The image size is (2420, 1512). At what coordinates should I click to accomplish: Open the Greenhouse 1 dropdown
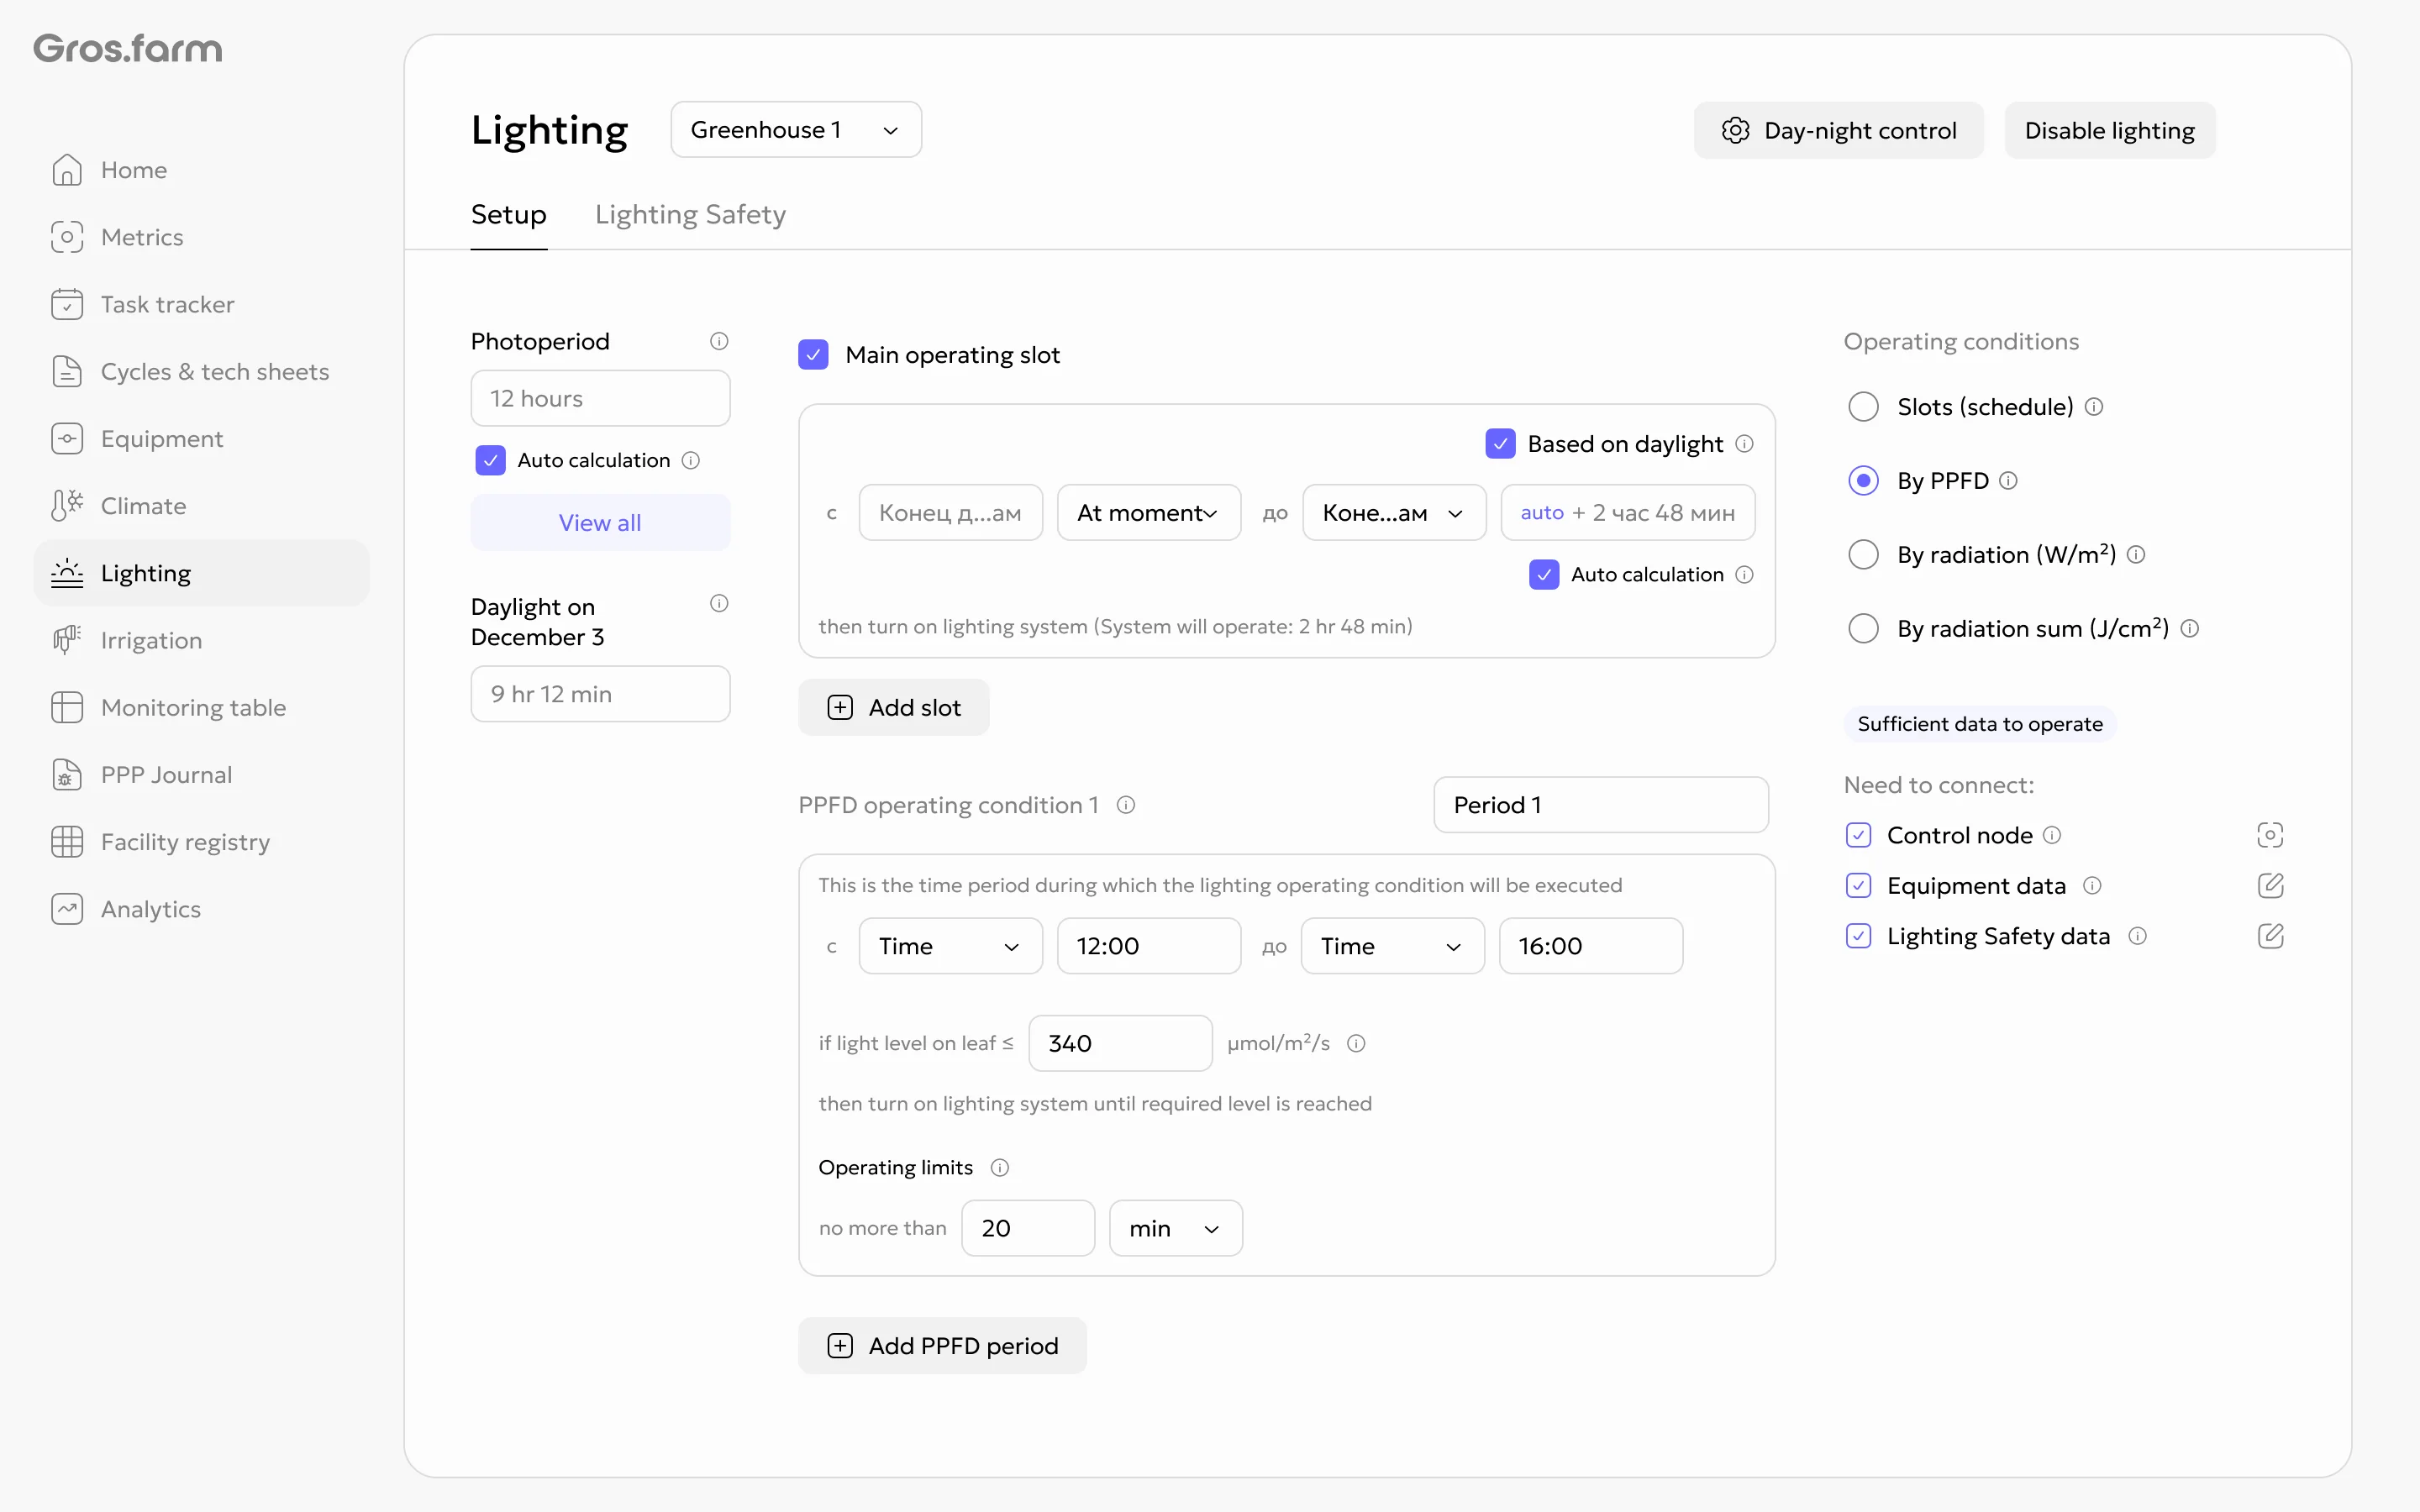pos(796,130)
